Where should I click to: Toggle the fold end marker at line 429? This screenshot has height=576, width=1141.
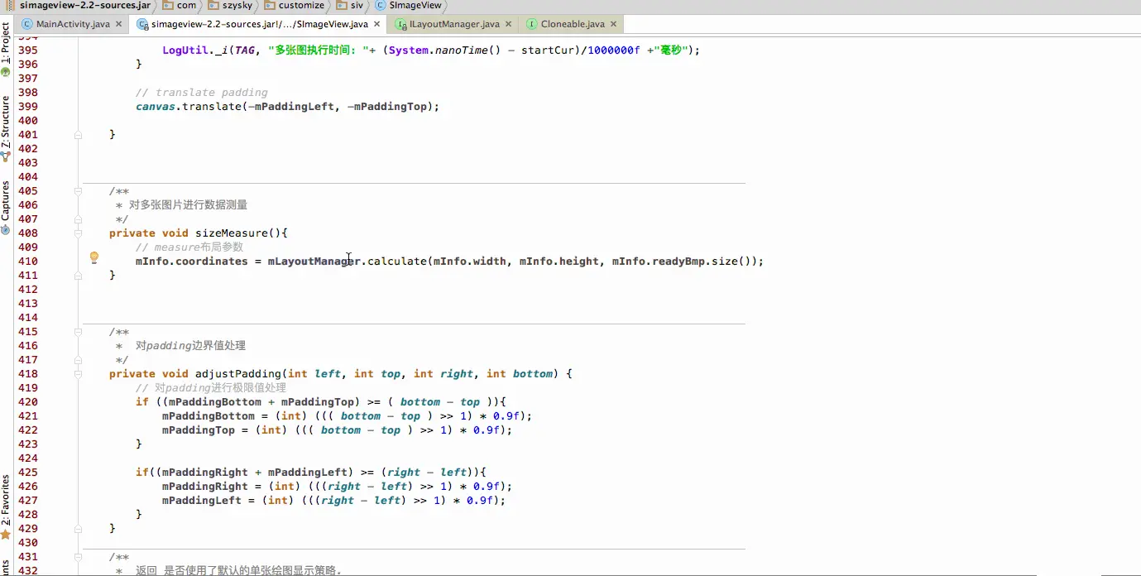[x=79, y=528]
